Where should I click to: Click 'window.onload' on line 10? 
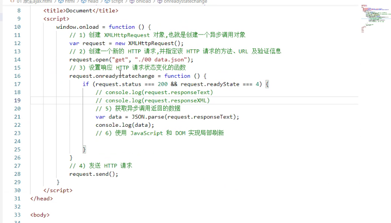[78, 27]
